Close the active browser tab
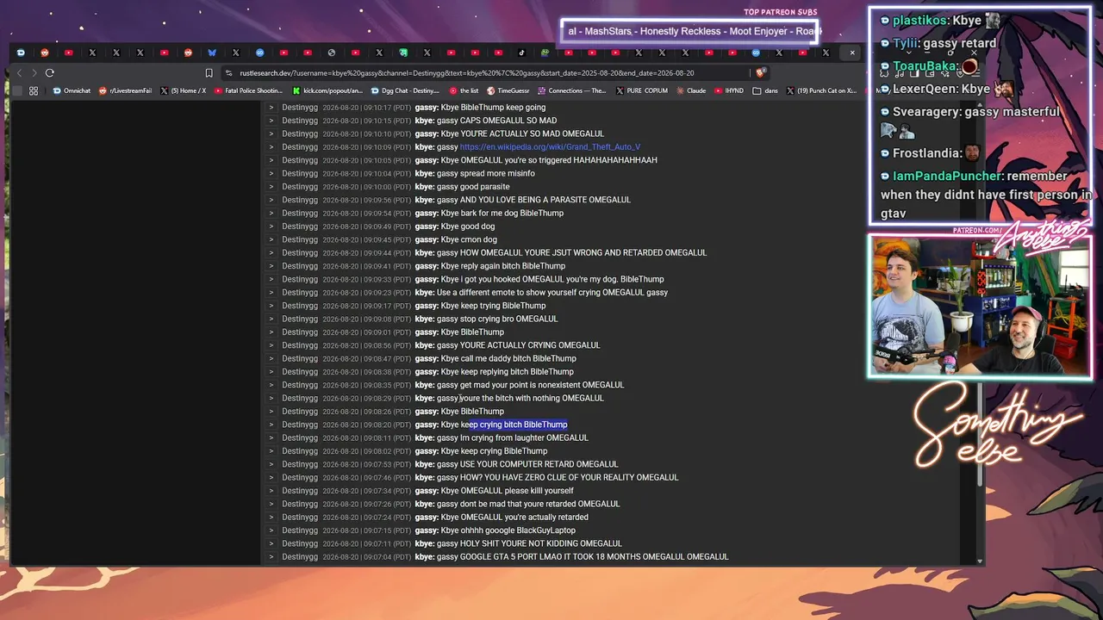The width and height of the screenshot is (1103, 620). point(852,53)
